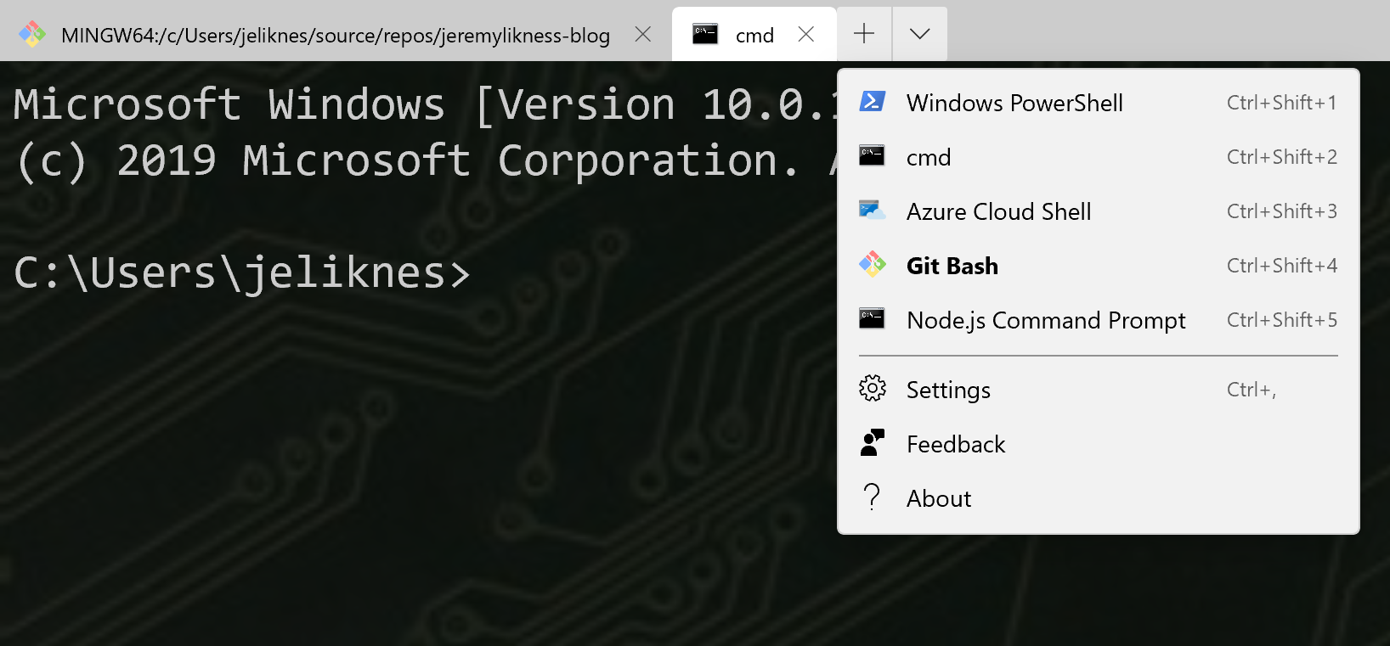Click the Ctrl+Shift+4 shortcut label

point(1281,266)
